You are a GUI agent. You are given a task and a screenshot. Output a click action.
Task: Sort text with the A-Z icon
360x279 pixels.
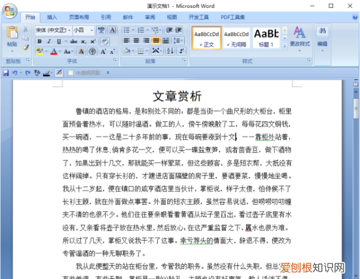[170, 51]
